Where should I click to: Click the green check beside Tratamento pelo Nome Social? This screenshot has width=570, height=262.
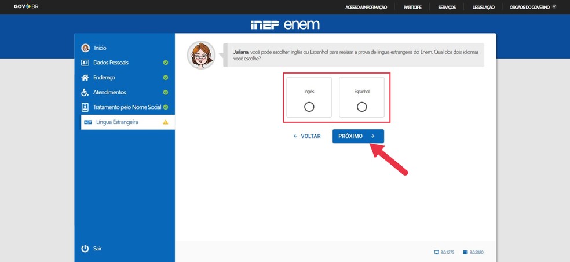coord(166,107)
